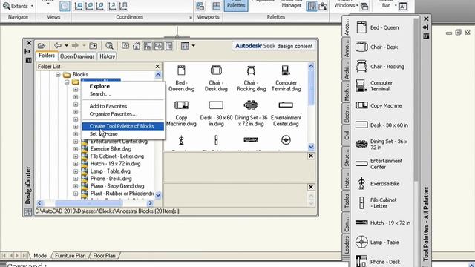Open the Tables tool palette tab
Screen dimensions: 475x267
point(347,201)
